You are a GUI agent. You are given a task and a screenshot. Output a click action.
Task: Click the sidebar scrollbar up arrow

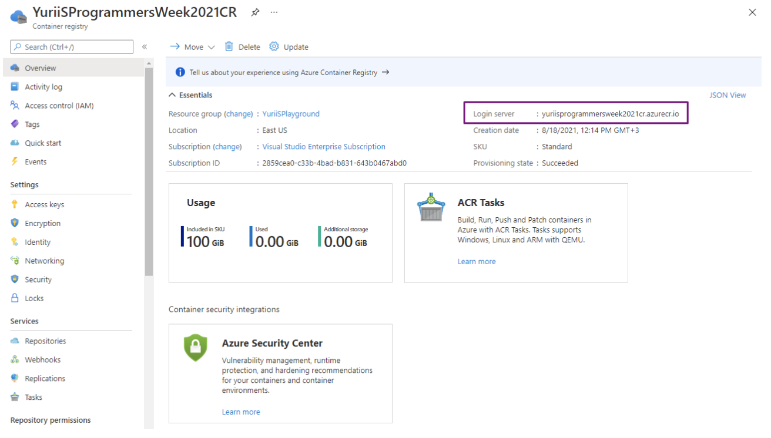(x=149, y=63)
